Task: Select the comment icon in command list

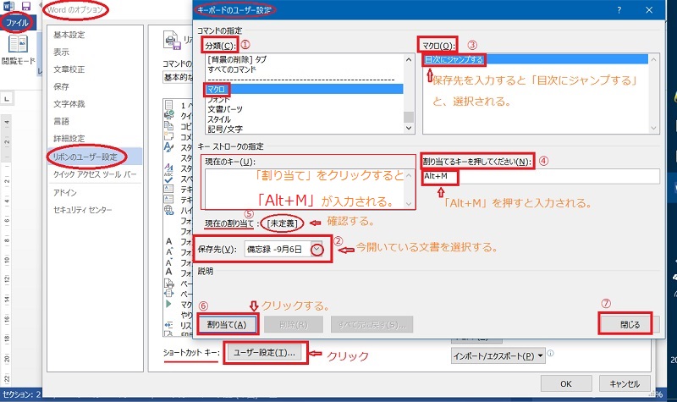Action: point(169,136)
